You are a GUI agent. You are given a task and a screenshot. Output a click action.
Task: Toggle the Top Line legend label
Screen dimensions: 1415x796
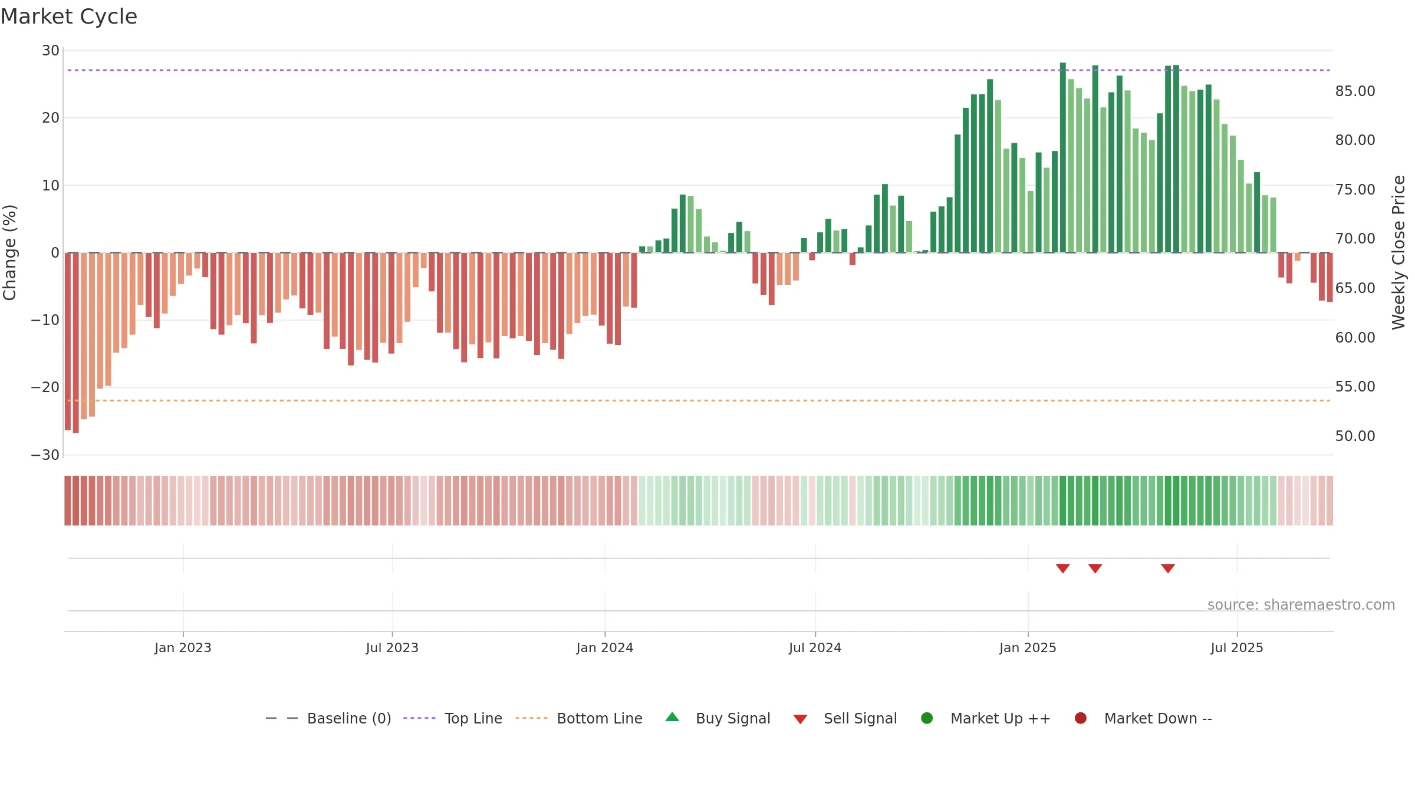click(x=473, y=718)
